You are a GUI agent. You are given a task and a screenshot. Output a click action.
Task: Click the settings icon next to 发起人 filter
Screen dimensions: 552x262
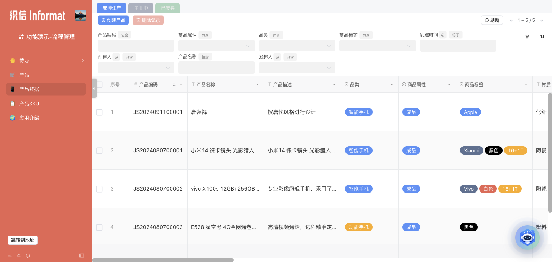[277, 57]
